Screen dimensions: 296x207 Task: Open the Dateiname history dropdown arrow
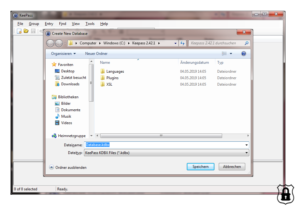[246, 145]
